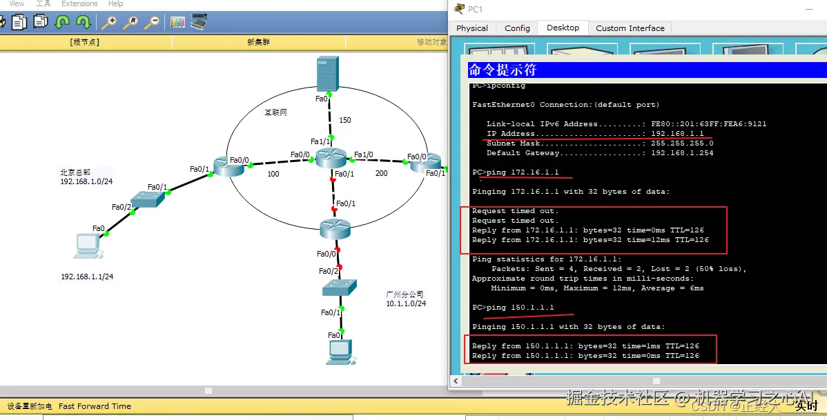Click the Copy toolbar icon
The width and height of the screenshot is (827, 420).
pos(19,22)
